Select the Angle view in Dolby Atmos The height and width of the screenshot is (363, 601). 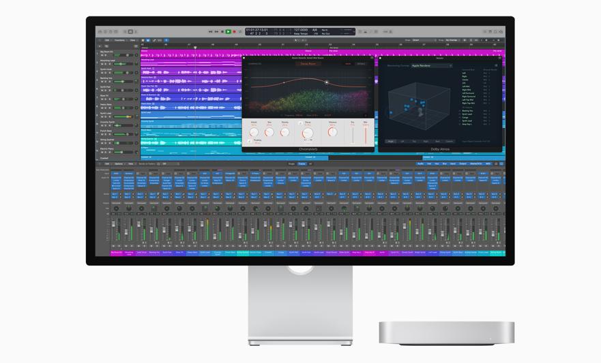click(x=391, y=141)
